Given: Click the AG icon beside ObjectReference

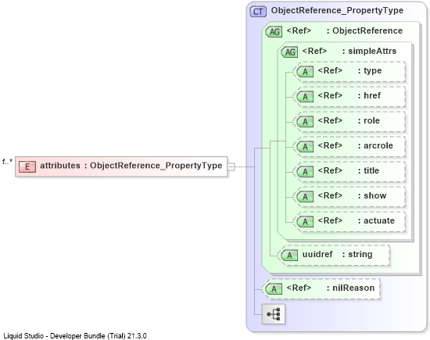Looking at the screenshot, I should click(274, 32).
